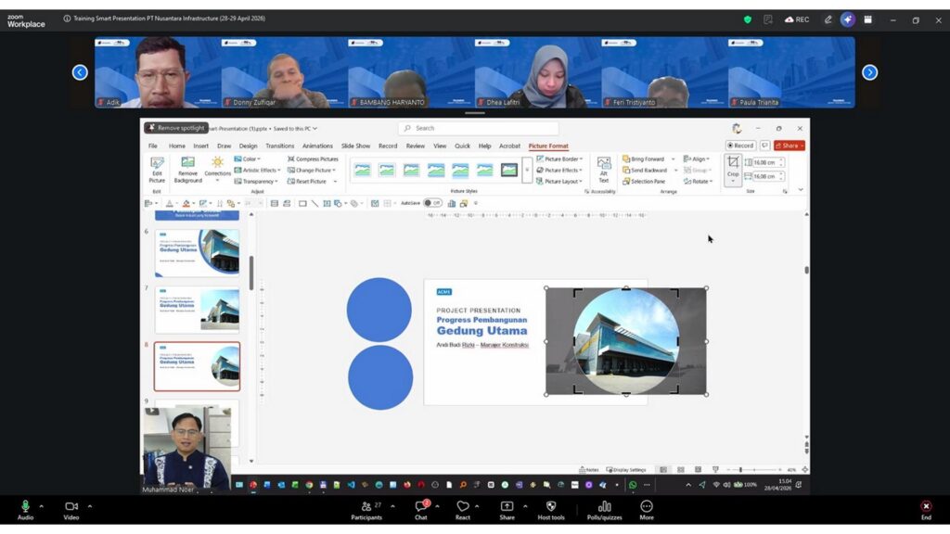This screenshot has width=950, height=534.
Task: Click the PowerPoint Record button
Action: pos(740,146)
